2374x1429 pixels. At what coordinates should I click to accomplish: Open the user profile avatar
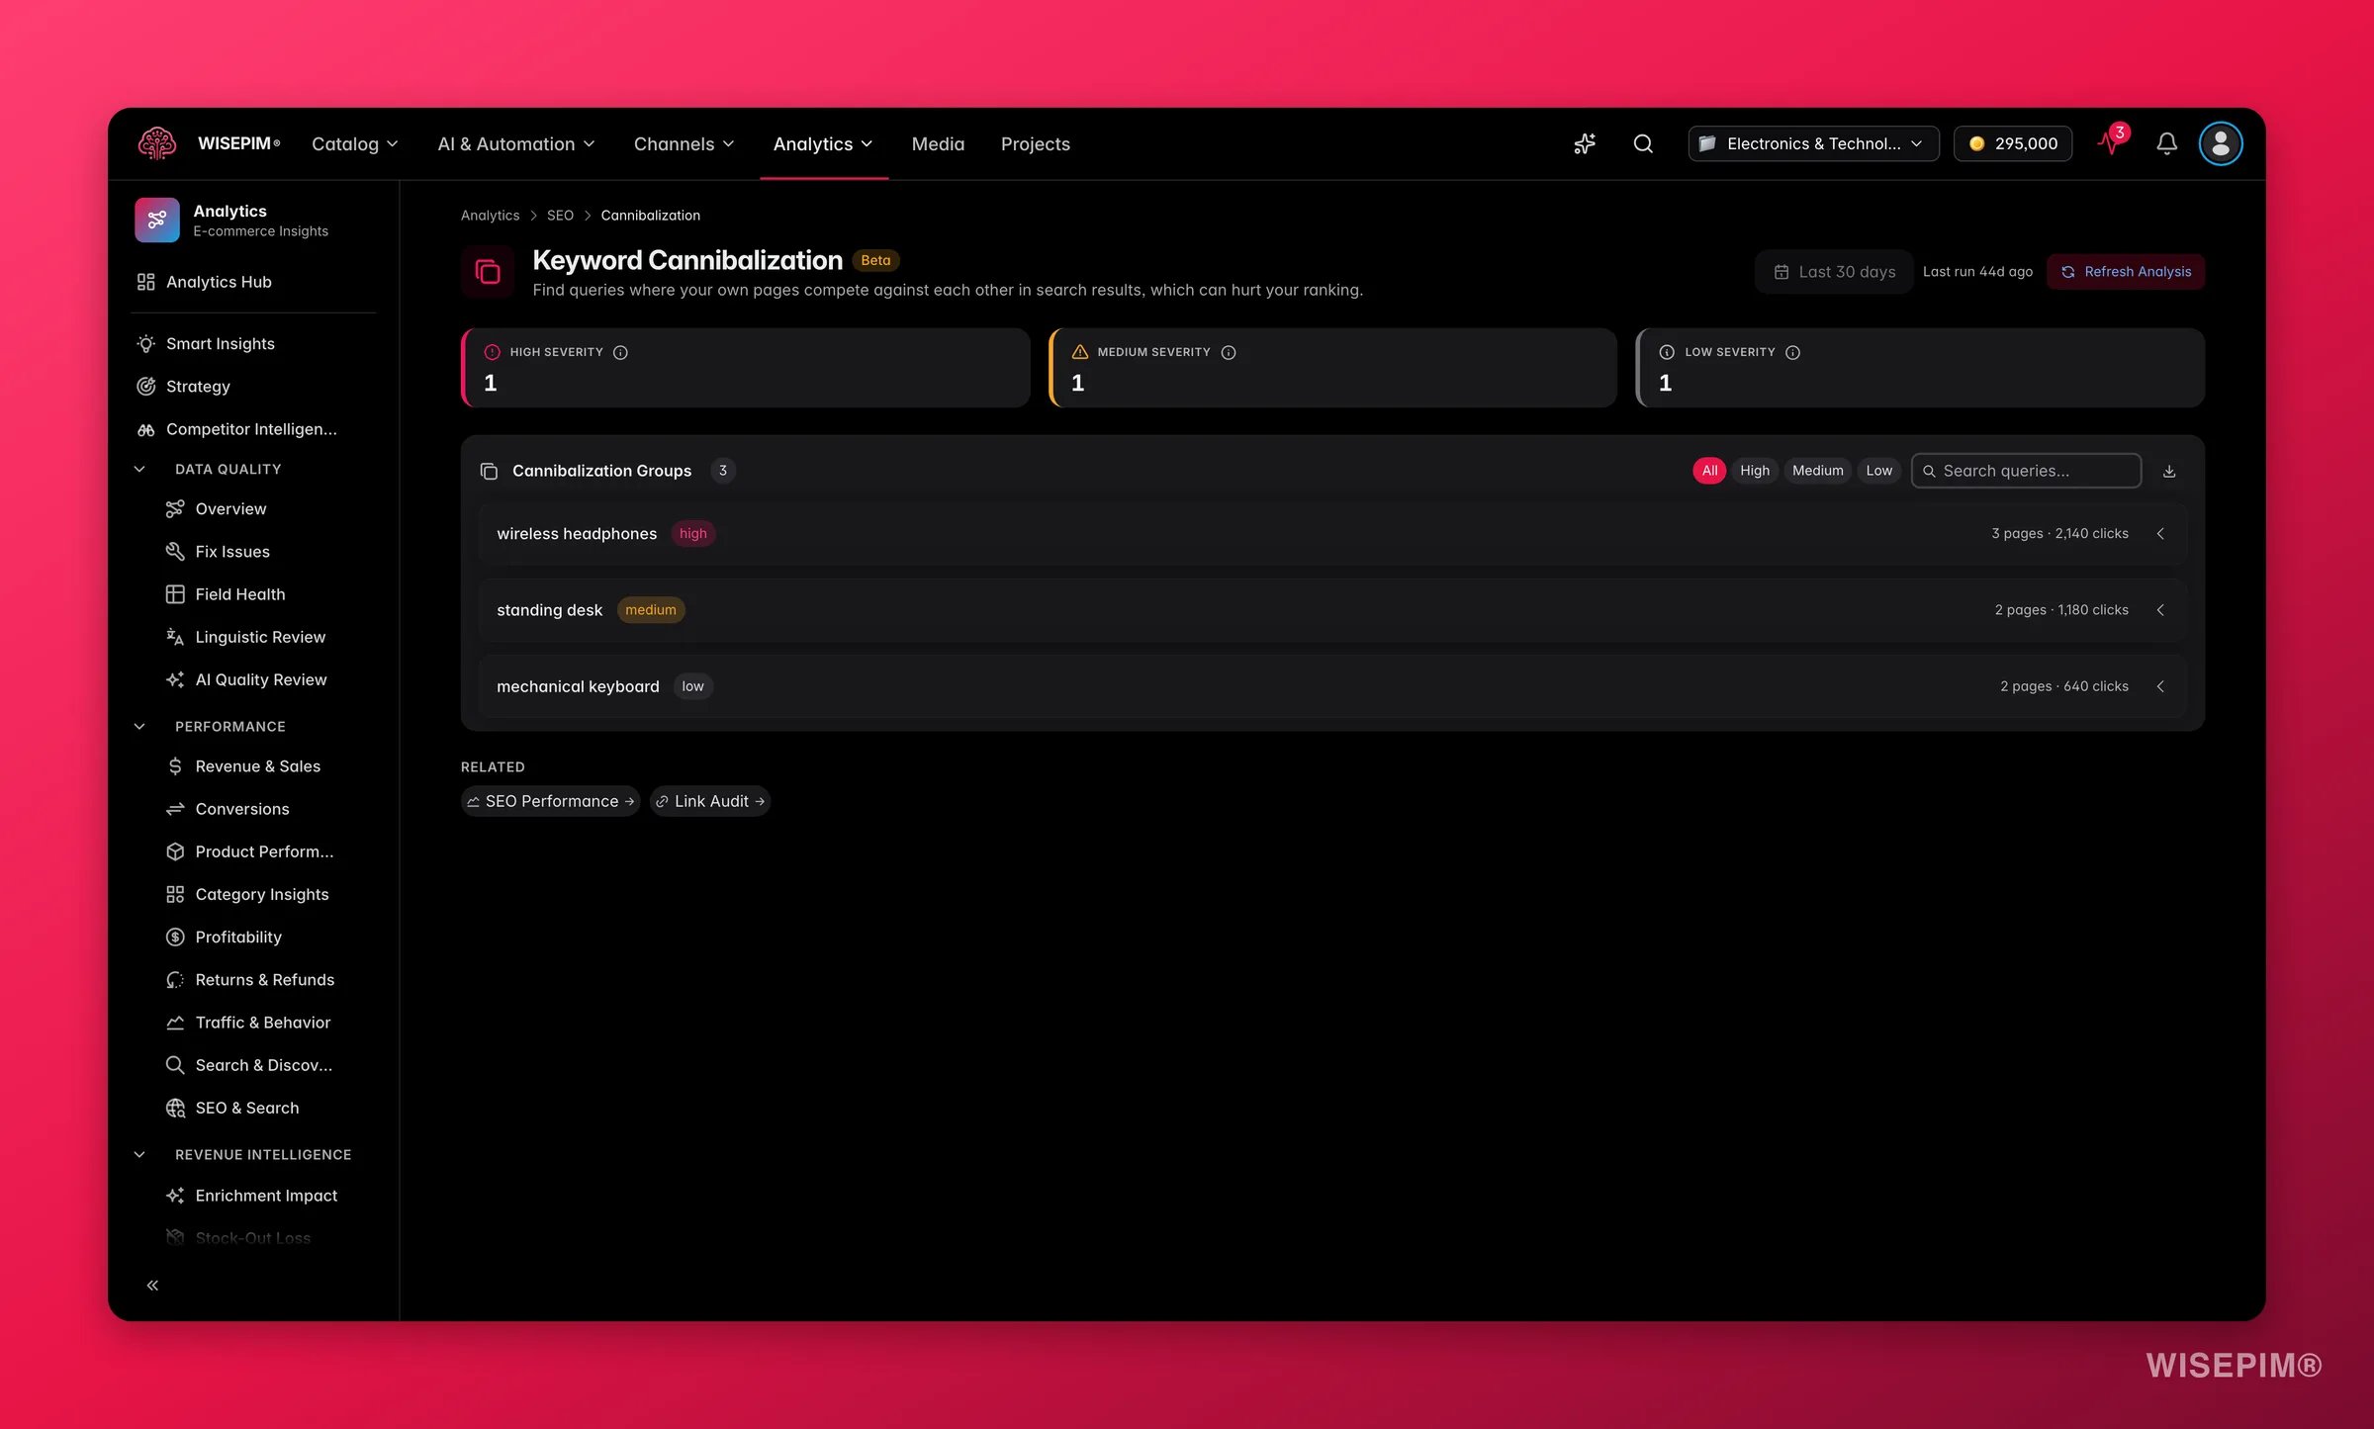coord(2221,143)
